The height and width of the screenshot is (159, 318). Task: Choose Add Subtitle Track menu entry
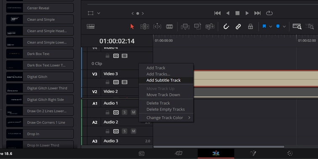tap(166, 80)
